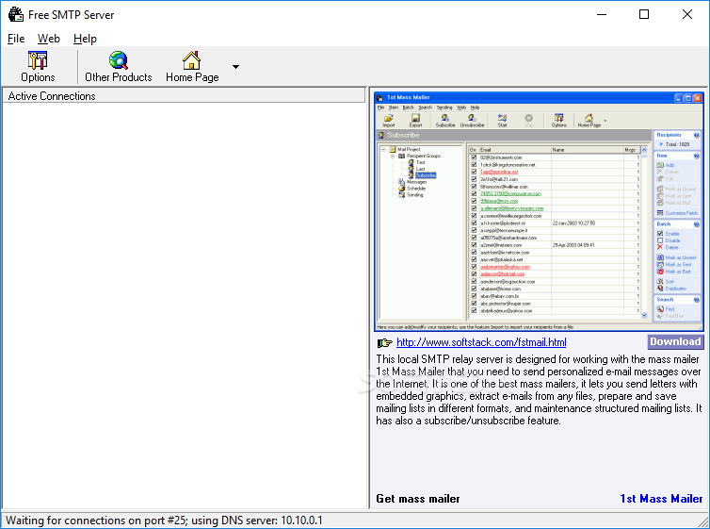Click the Free SMTP Server title bar icon
Image resolution: width=710 pixels, height=529 pixels.
click(x=16, y=14)
